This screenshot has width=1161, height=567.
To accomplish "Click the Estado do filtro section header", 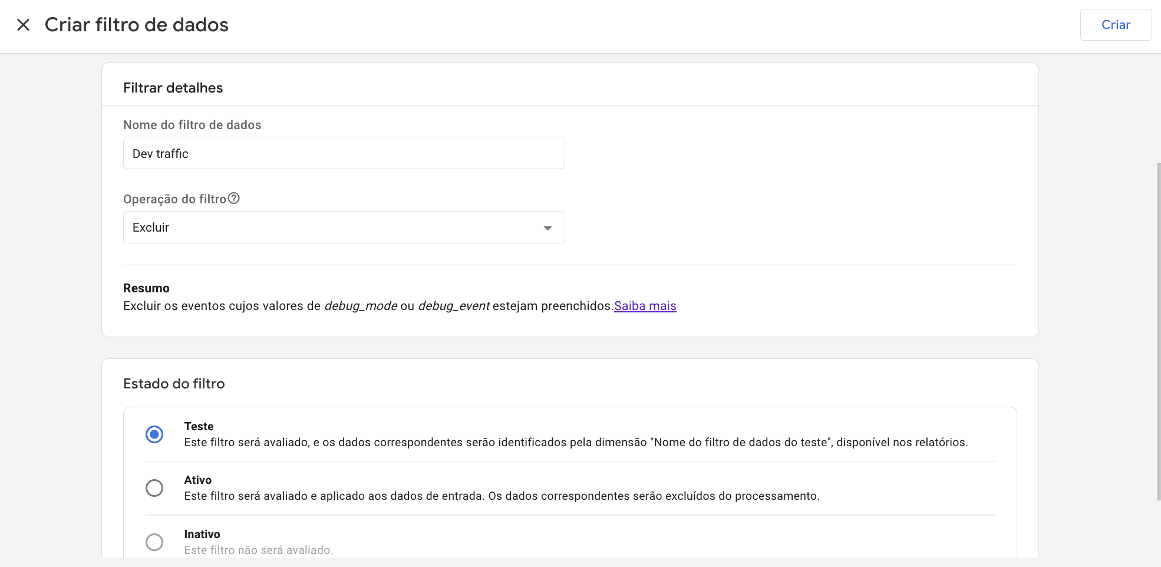I will [174, 383].
